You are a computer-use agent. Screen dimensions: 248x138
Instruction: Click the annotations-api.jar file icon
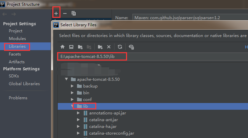tap(85, 113)
